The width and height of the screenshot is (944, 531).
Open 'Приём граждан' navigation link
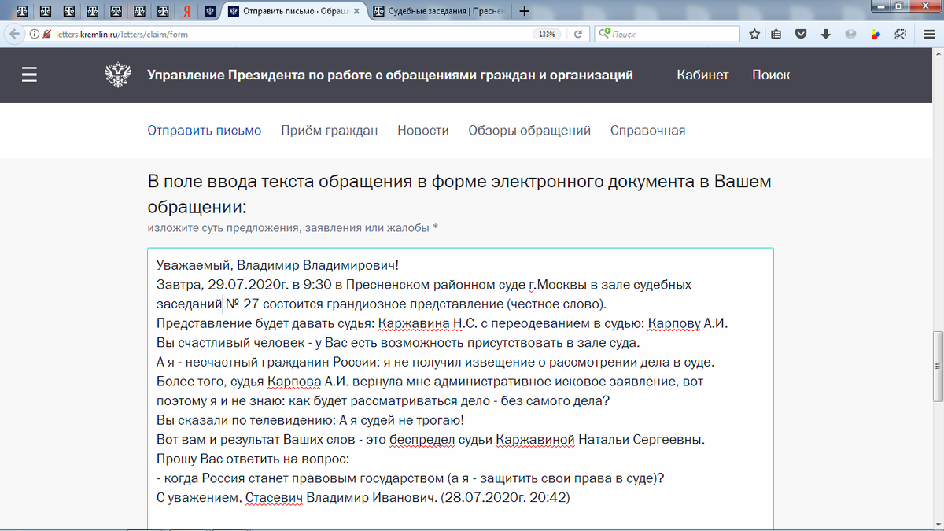(x=330, y=130)
